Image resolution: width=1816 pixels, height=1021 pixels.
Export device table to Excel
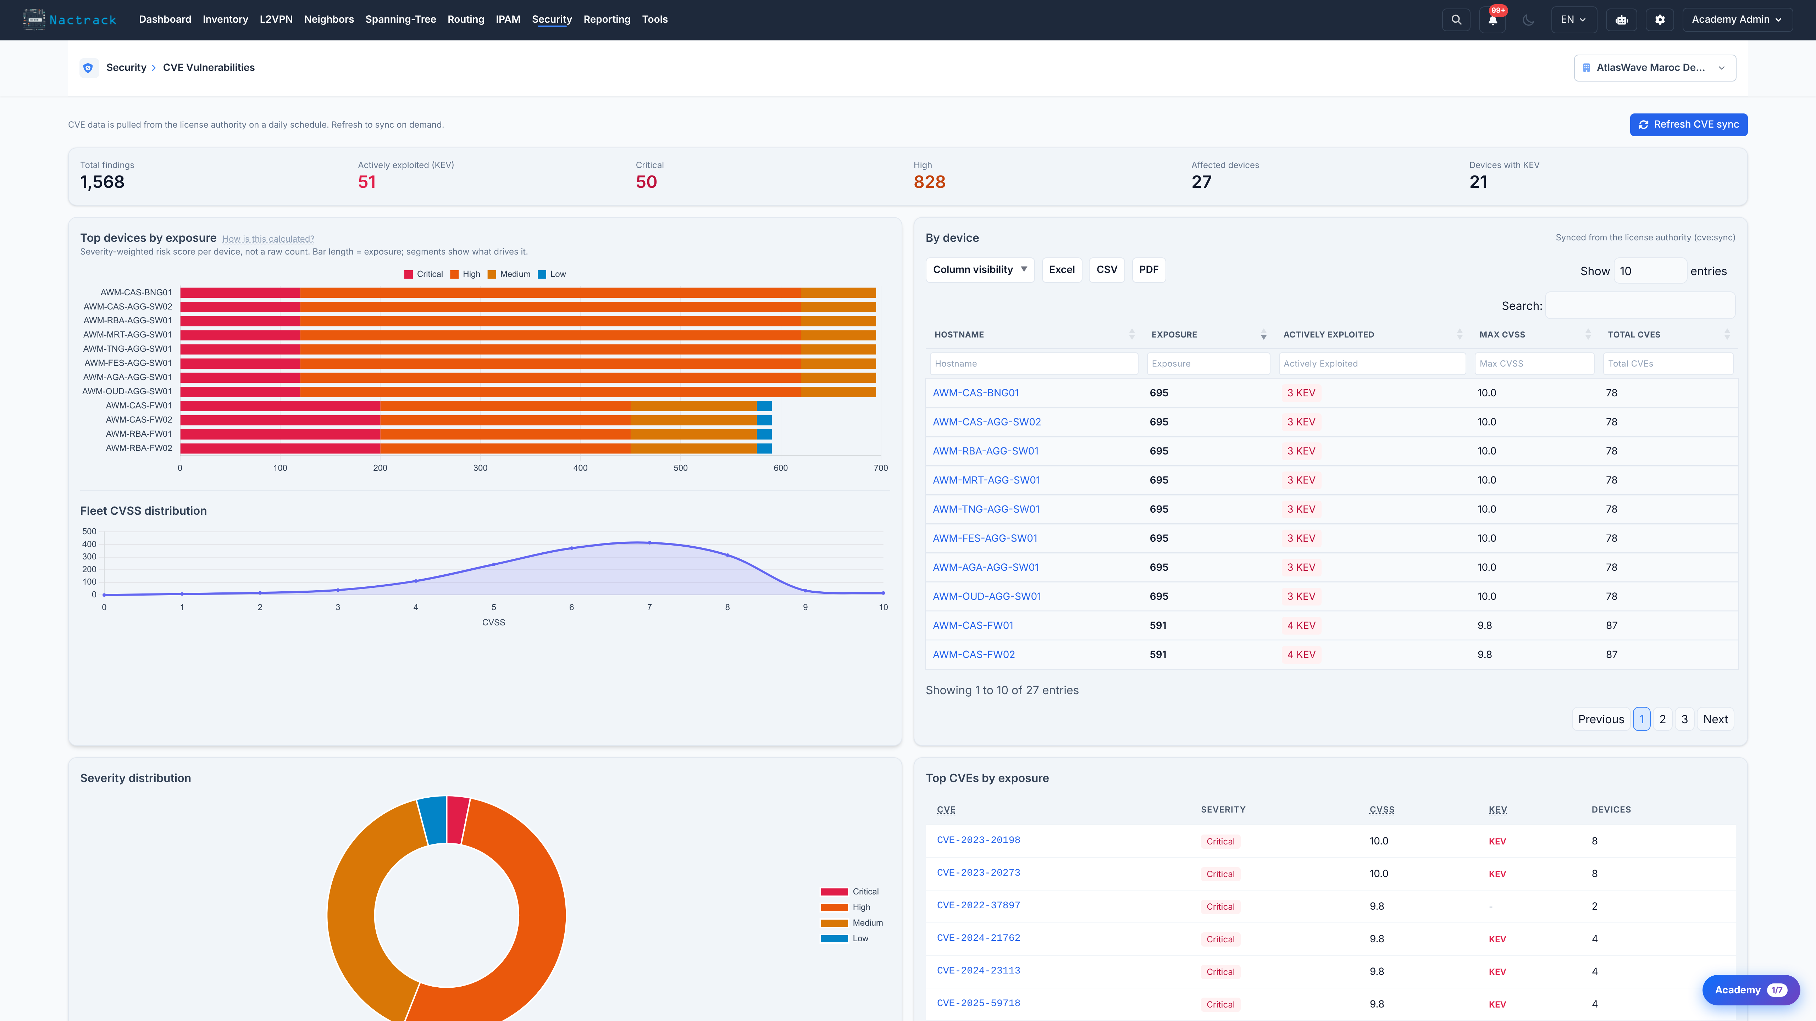[x=1062, y=270]
